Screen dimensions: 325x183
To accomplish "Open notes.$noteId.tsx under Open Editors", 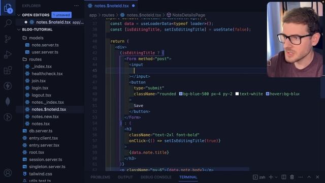I will coord(50,22).
